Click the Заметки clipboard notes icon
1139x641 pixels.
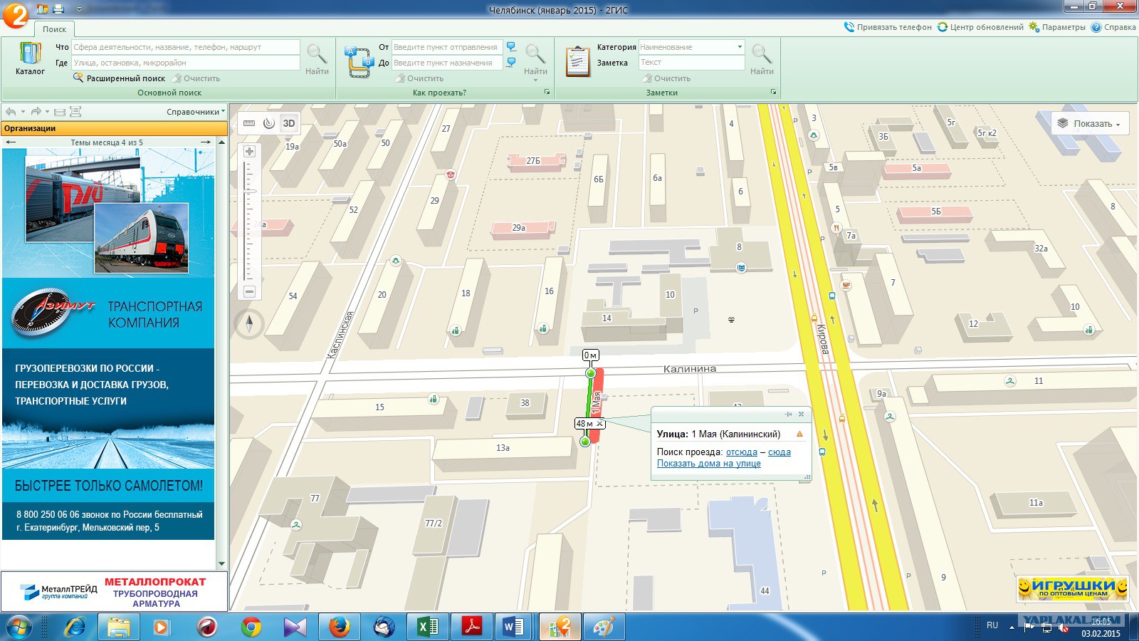pyautogui.click(x=577, y=61)
